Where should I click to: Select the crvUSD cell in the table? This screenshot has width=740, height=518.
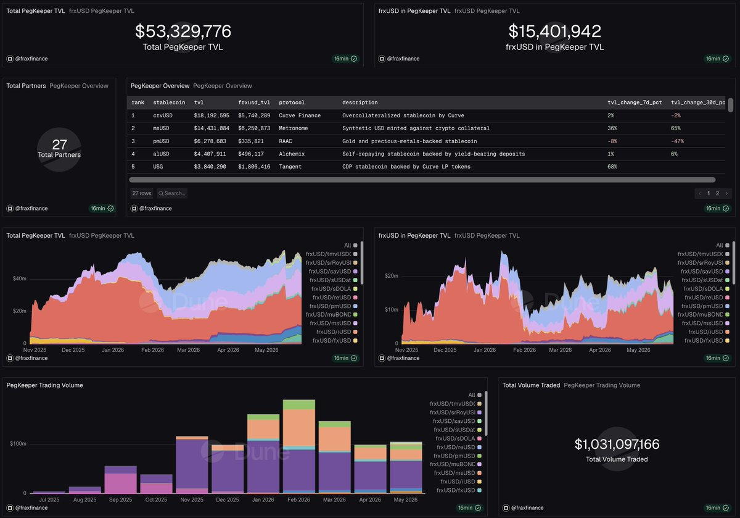[163, 115]
